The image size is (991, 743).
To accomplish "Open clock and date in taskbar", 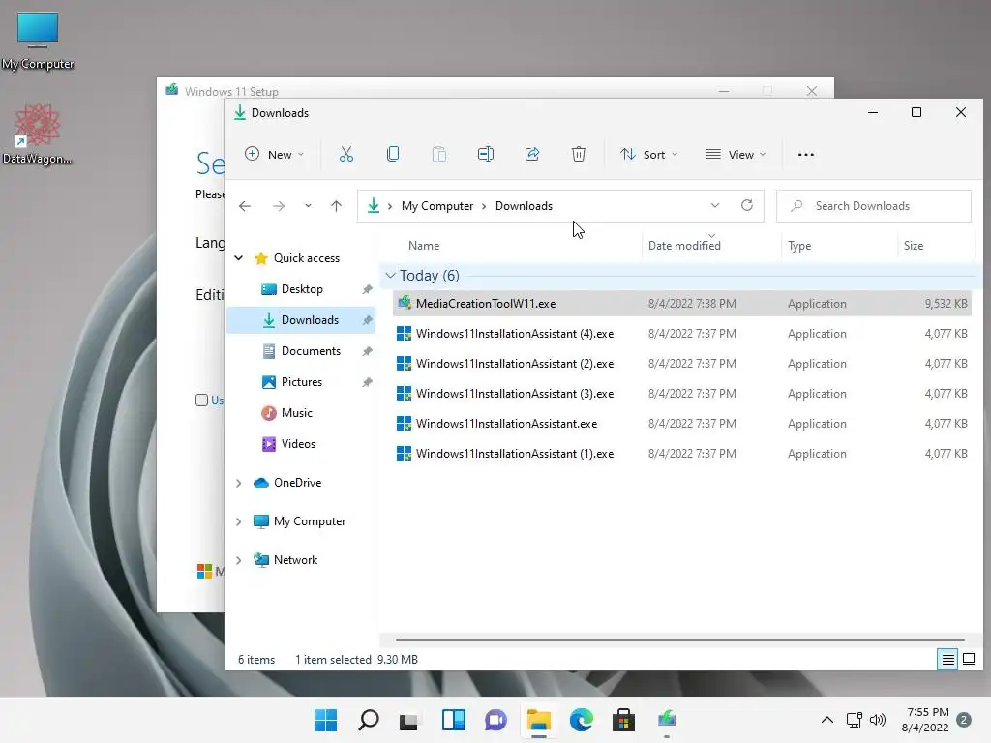I will coord(925,720).
